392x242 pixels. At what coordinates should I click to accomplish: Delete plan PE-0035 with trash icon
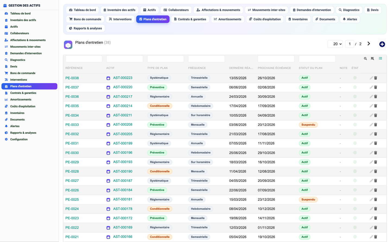(376, 106)
